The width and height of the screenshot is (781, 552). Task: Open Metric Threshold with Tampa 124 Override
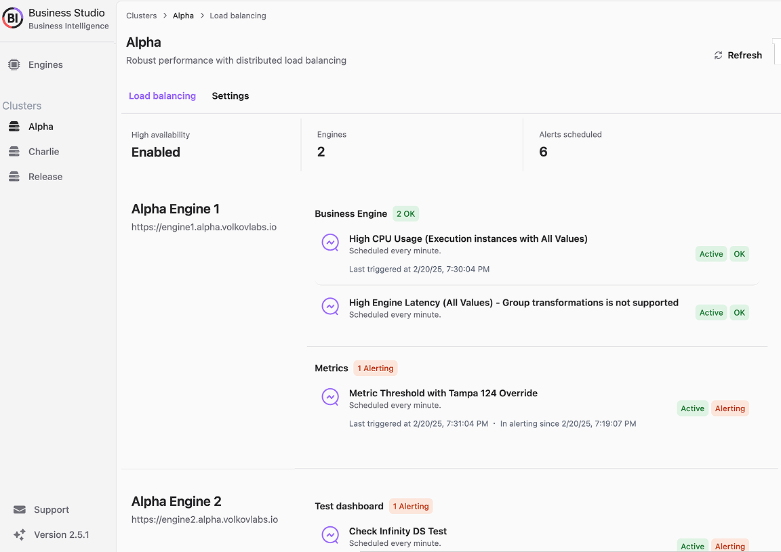click(x=443, y=394)
